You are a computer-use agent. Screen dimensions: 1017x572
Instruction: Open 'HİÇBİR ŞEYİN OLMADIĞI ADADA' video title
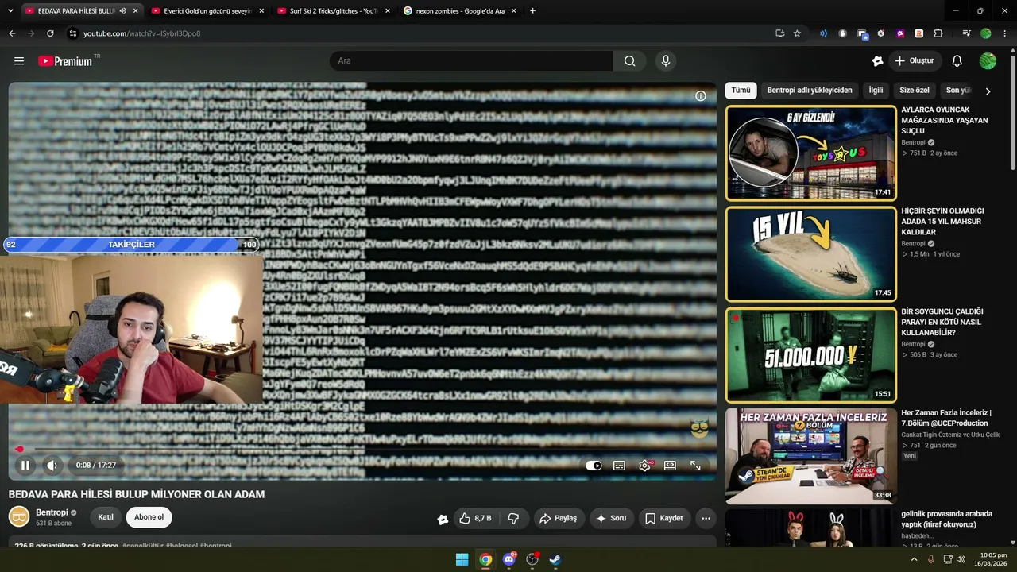point(942,222)
